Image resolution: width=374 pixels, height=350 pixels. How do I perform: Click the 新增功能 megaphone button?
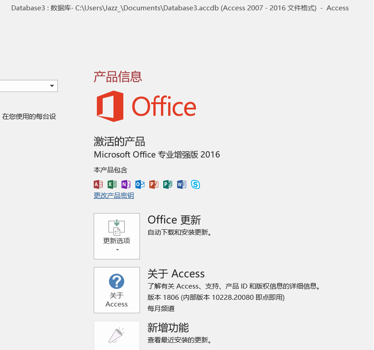(117, 336)
